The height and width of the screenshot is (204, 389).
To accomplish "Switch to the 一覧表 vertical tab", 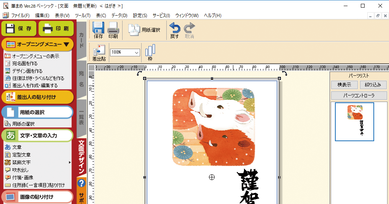I will (81, 118).
